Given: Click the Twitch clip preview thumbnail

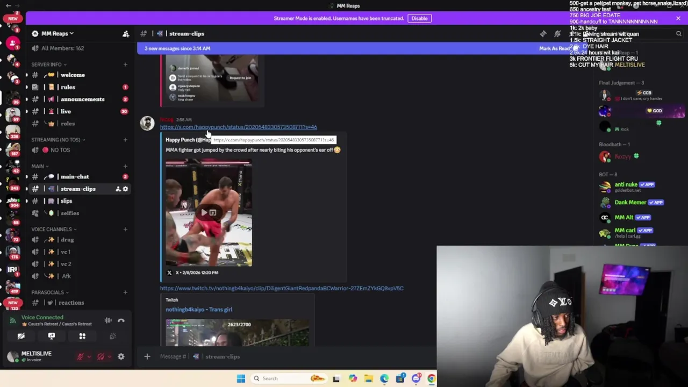Looking at the screenshot, I should coord(237,332).
